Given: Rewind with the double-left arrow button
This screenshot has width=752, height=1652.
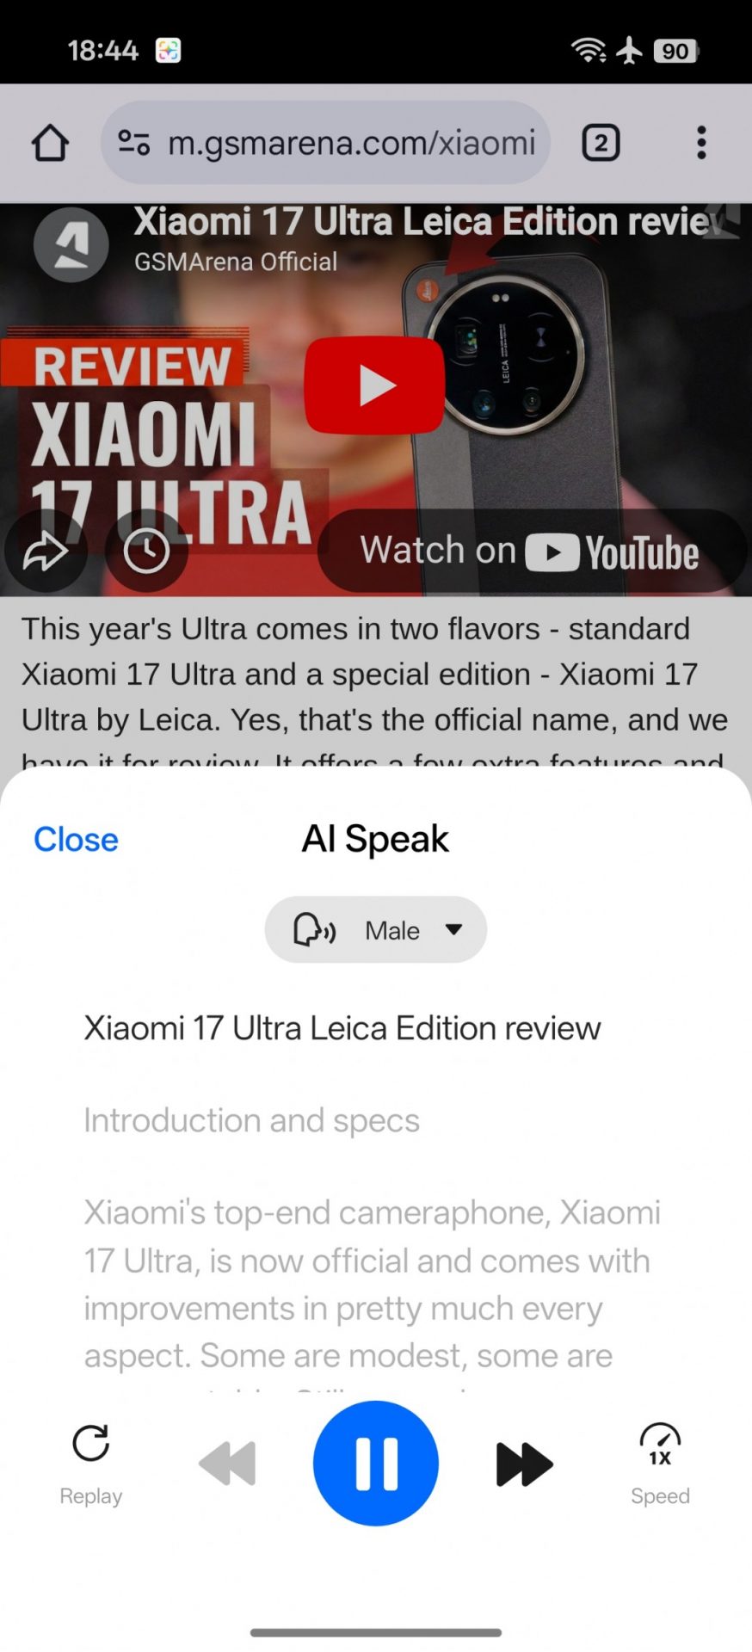Looking at the screenshot, I should [228, 1464].
